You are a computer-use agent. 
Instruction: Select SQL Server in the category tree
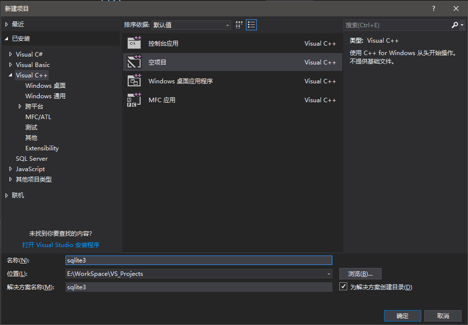click(32, 159)
